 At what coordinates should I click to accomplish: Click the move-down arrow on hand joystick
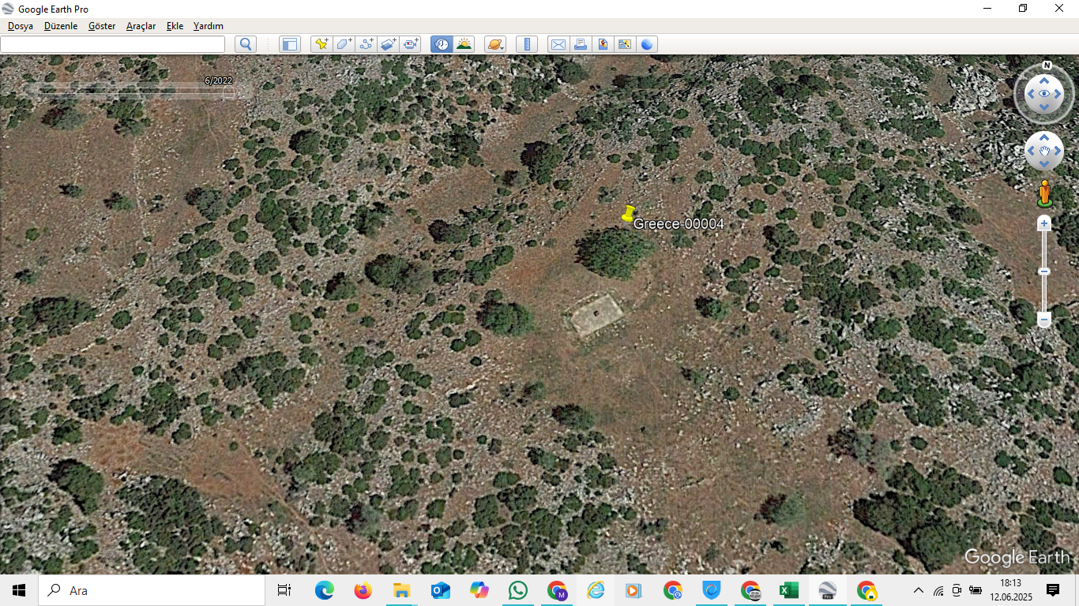click(x=1044, y=165)
